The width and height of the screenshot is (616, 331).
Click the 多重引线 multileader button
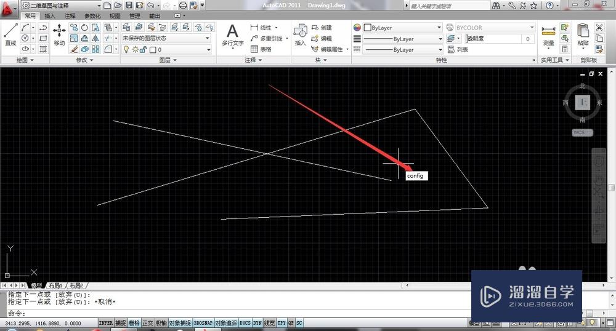click(x=267, y=38)
